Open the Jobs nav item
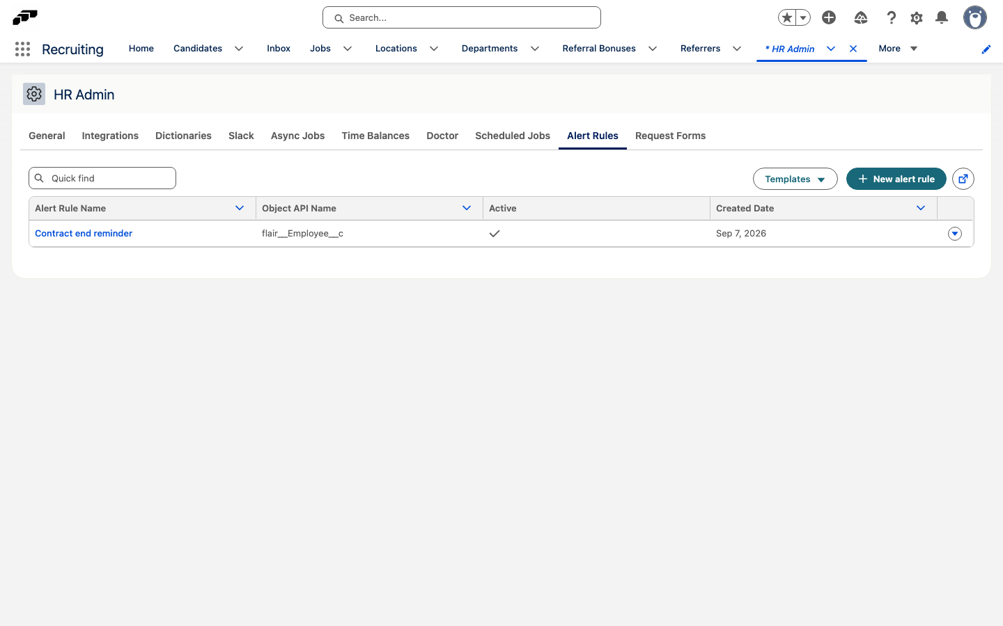This screenshot has width=1003, height=626. [x=320, y=49]
